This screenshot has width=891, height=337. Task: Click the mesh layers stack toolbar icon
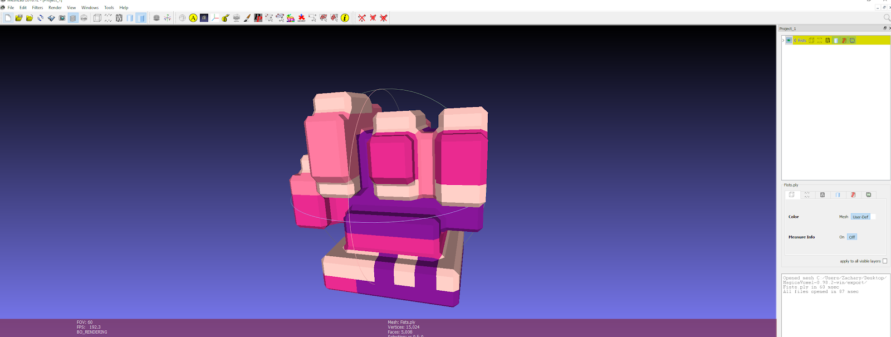[x=156, y=18]
